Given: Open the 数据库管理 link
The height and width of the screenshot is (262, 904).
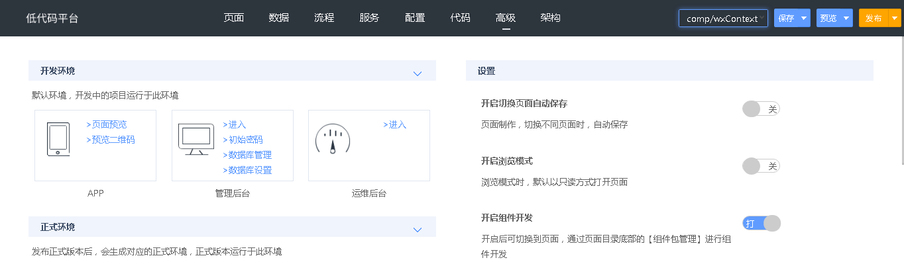Looking at the screenshot, I should click(x=247, y=155).
